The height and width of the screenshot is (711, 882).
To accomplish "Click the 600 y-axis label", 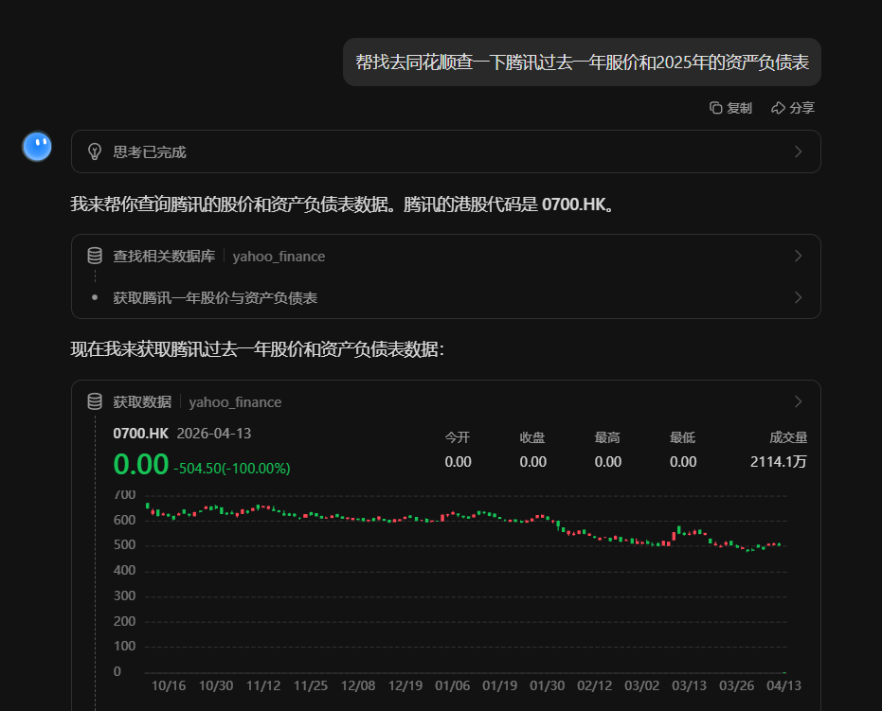I will coord(124,520).
